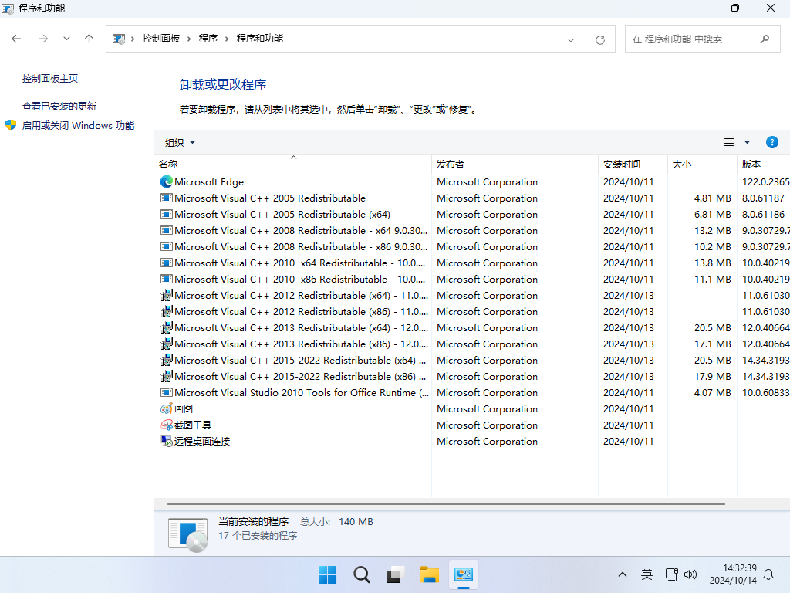This screenshot has width=790, height=593.
Task: Click publisher cell of 截图工具 row
Action: 488,425
